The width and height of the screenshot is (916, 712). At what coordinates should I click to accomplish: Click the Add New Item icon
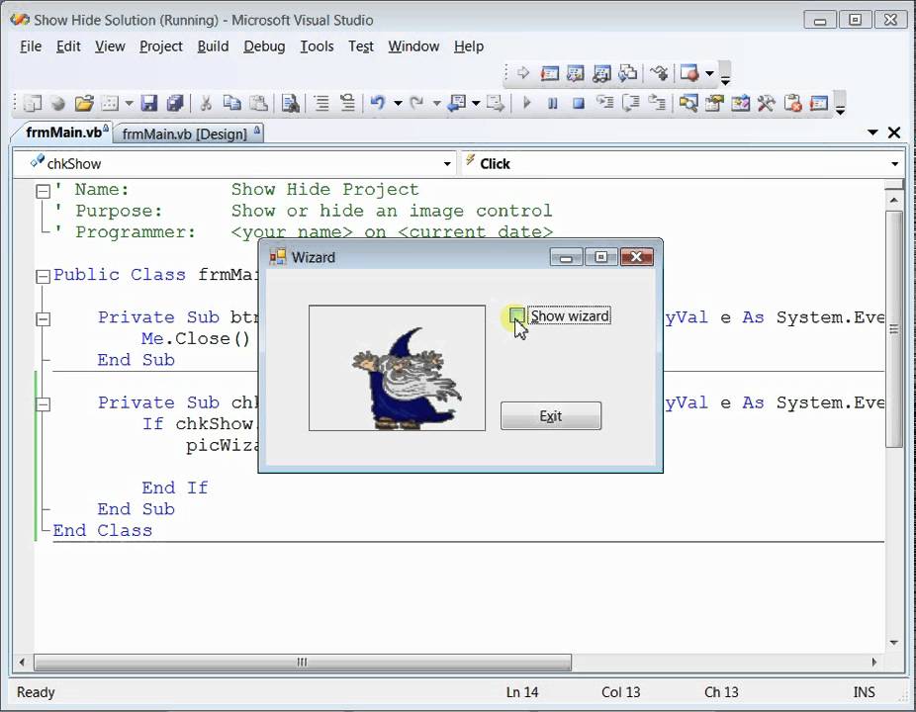point(110,104)
